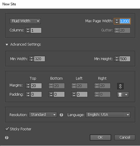Viewport: 140px width, 146px height.
Task: Open the Resolution Standard dropdown
Action: coord(43,115)
